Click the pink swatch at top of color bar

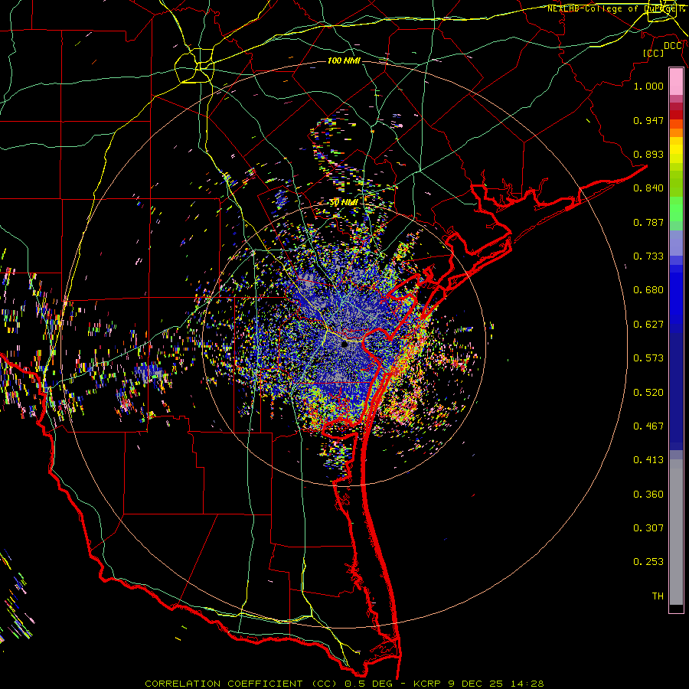pos(676,81)
